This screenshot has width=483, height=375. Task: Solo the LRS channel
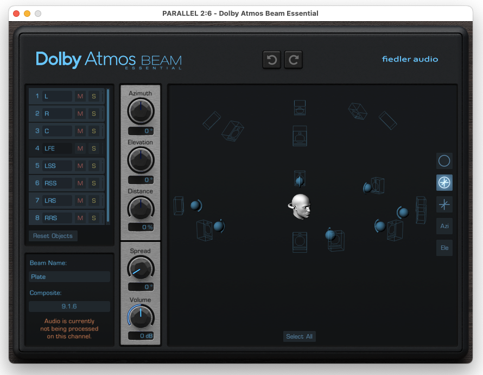[94, 201]
